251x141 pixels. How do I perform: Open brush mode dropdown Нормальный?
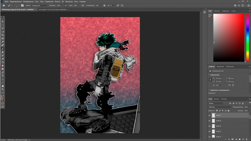coord(40,5)
